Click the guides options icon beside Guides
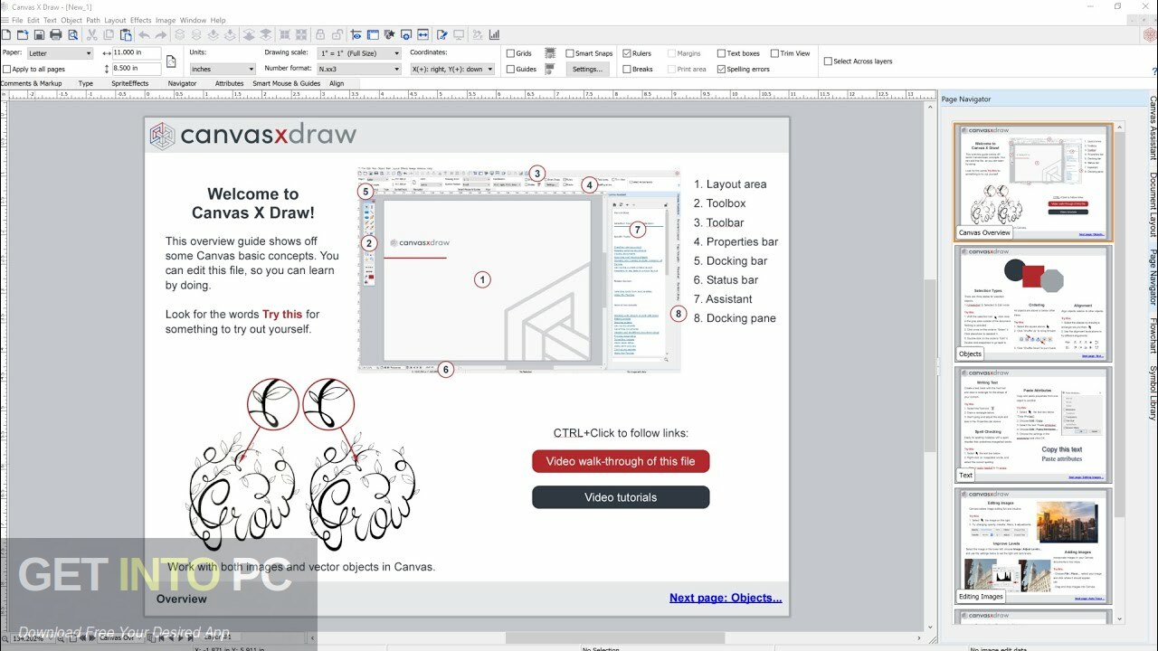This screenshot has width=1158, height=651. click(550, 69)
